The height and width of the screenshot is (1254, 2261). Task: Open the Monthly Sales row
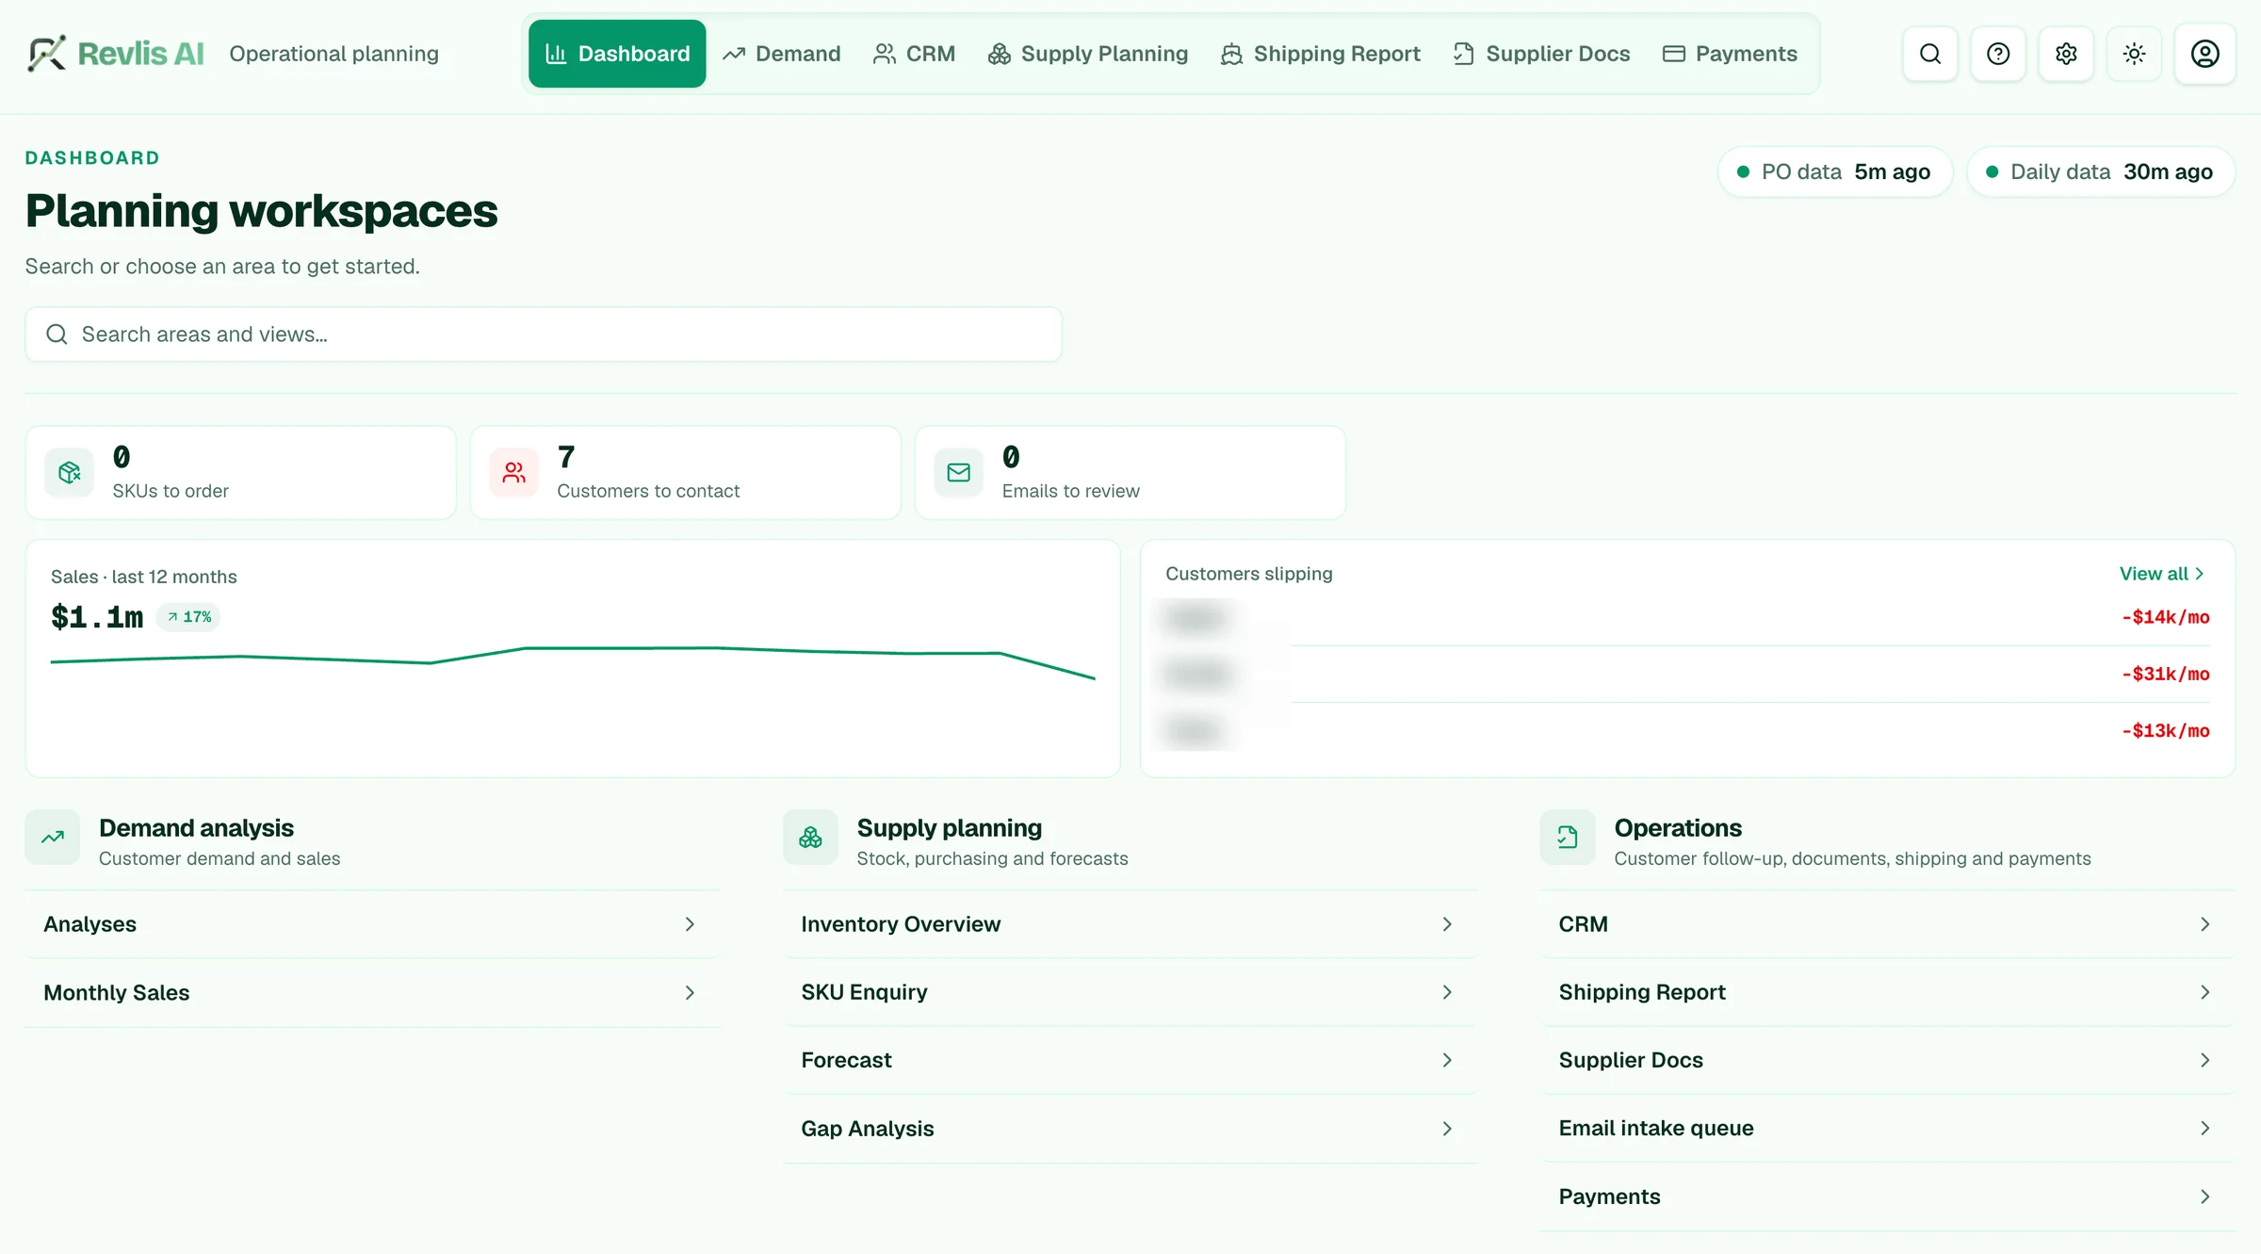point(372,993)
